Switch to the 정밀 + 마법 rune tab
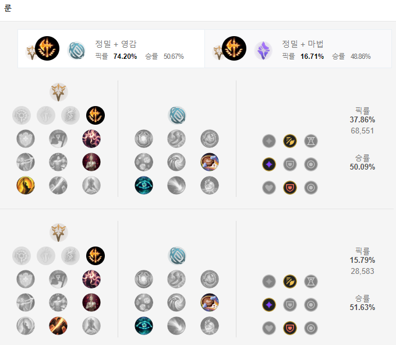 pos(298,48)
